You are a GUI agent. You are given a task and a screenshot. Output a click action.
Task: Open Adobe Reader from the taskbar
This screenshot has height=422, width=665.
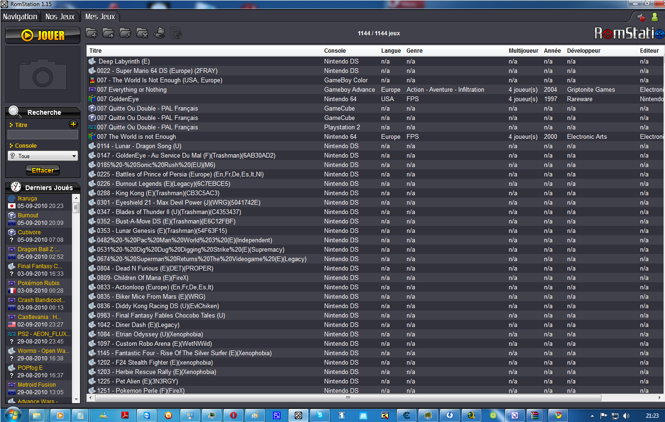coord(125,415)
